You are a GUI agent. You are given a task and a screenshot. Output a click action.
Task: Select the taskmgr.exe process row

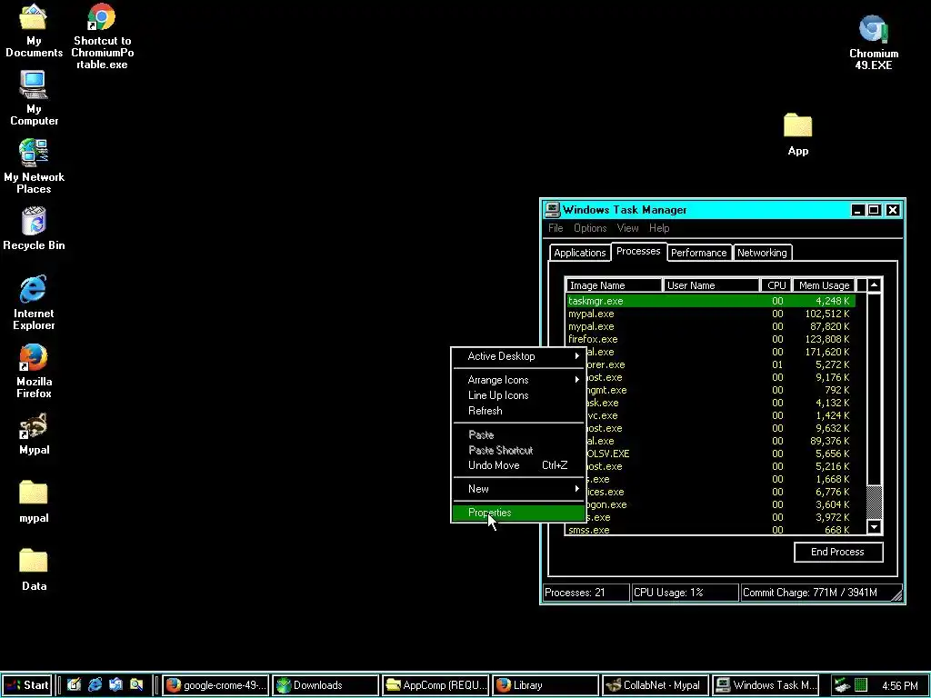[x=711, y=301]
